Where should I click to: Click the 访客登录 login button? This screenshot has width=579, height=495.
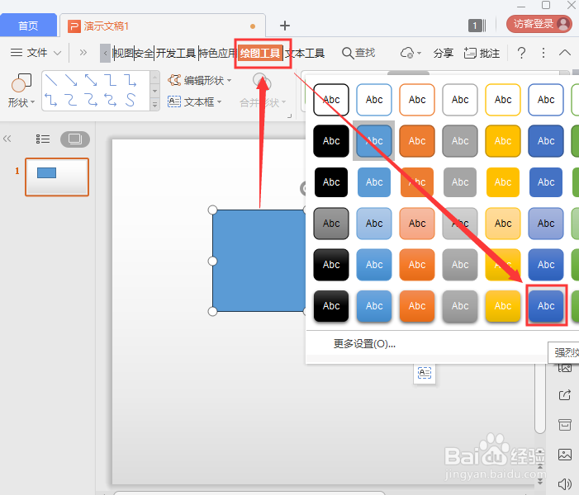539,24
